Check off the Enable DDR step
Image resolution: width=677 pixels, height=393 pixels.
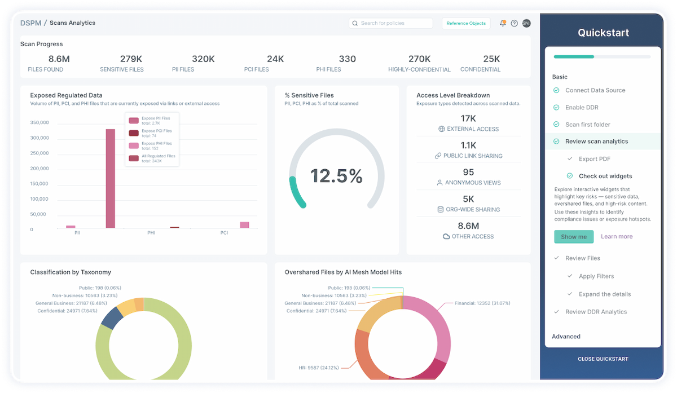557,107
